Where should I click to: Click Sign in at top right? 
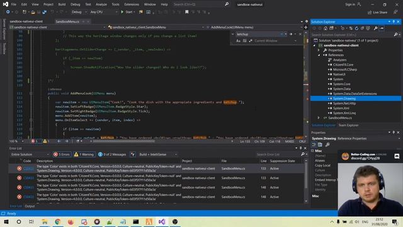point(353,4)
